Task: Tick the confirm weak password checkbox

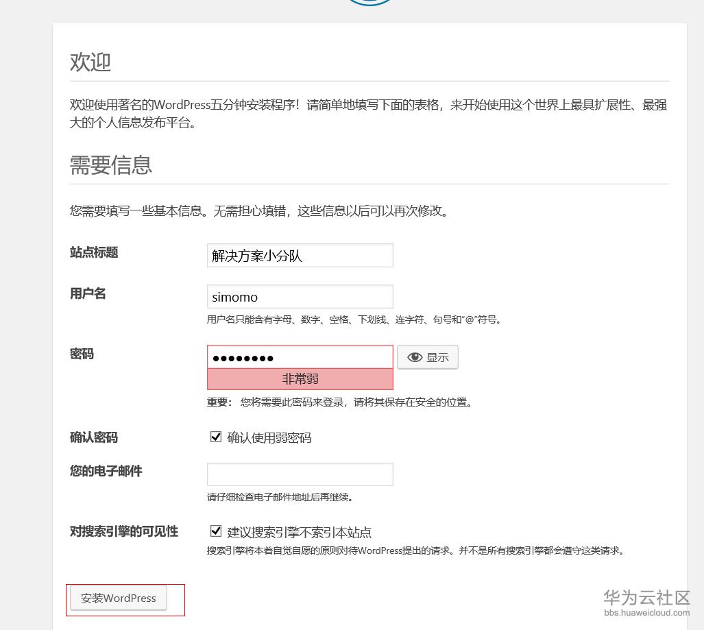Action: 216,437
